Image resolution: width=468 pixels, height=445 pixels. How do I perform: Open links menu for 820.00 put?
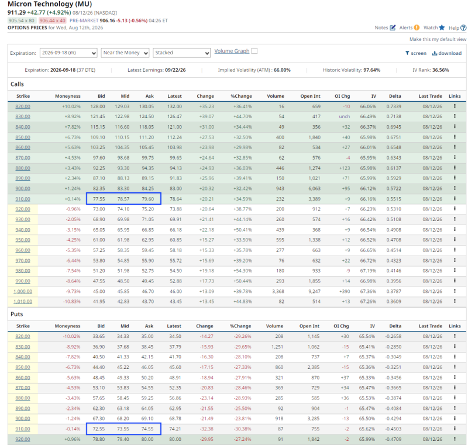point(455,336)
